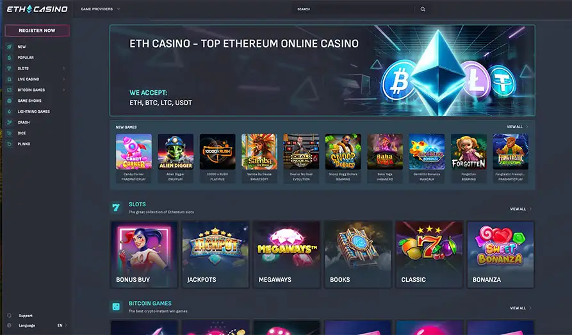Open the Game Providers dropdown
The width and height of the screenshot is (572, 335).
pos(101,9)
